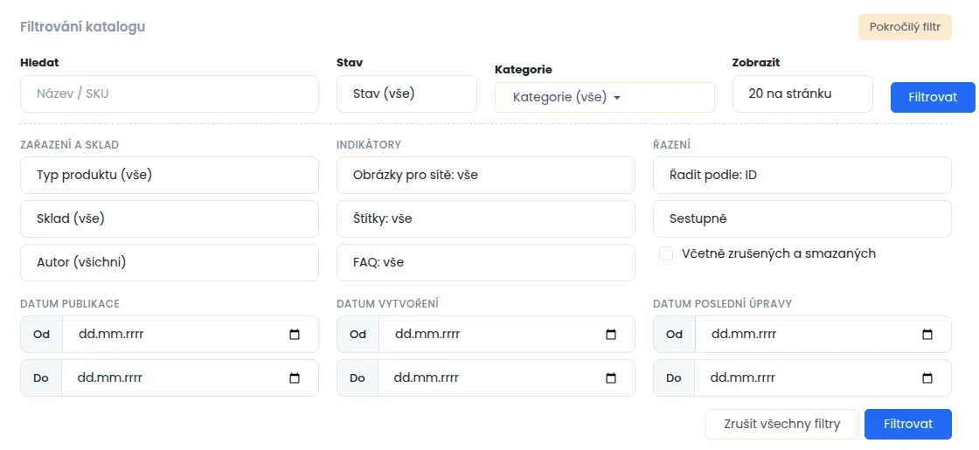This screenshot has height=450, width=979.
Task: Open the Typ produktu (vše) dropdown
Action: pos(170,176)
